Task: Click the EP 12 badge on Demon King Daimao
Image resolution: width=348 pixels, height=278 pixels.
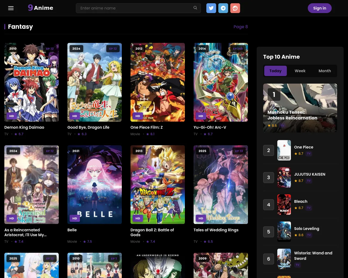Action: click(50, 49)
